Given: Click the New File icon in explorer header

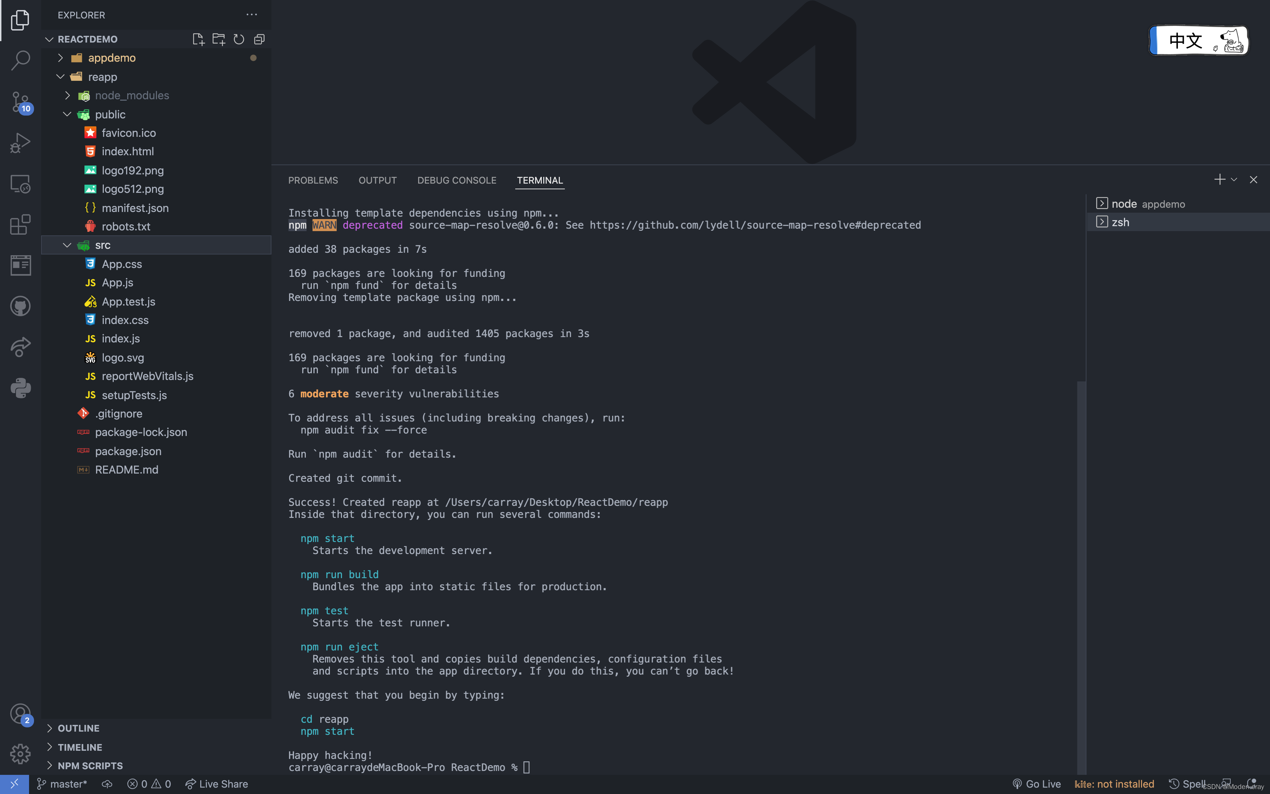Looking at the screenshot, I should click(198, 39).
